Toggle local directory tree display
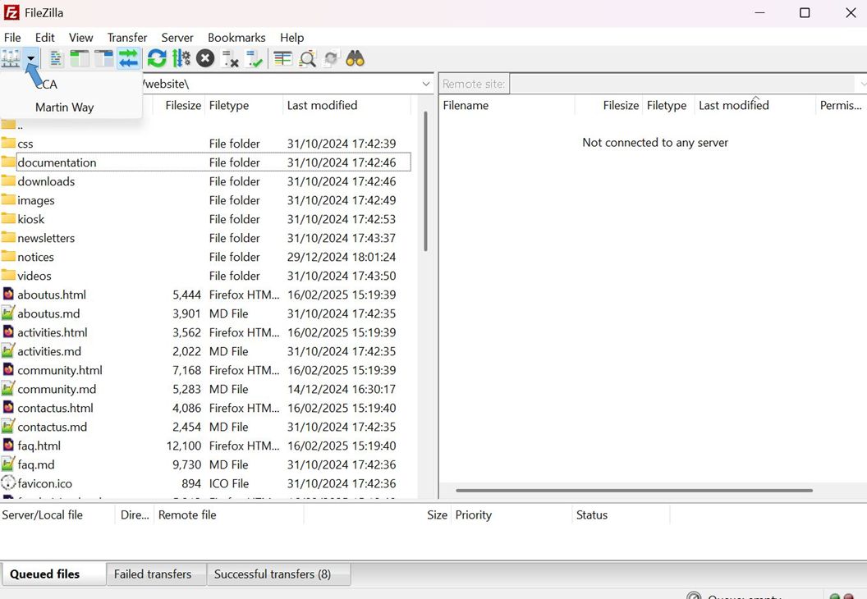Viewport: 867px width, 599px height. pos(80,58)
